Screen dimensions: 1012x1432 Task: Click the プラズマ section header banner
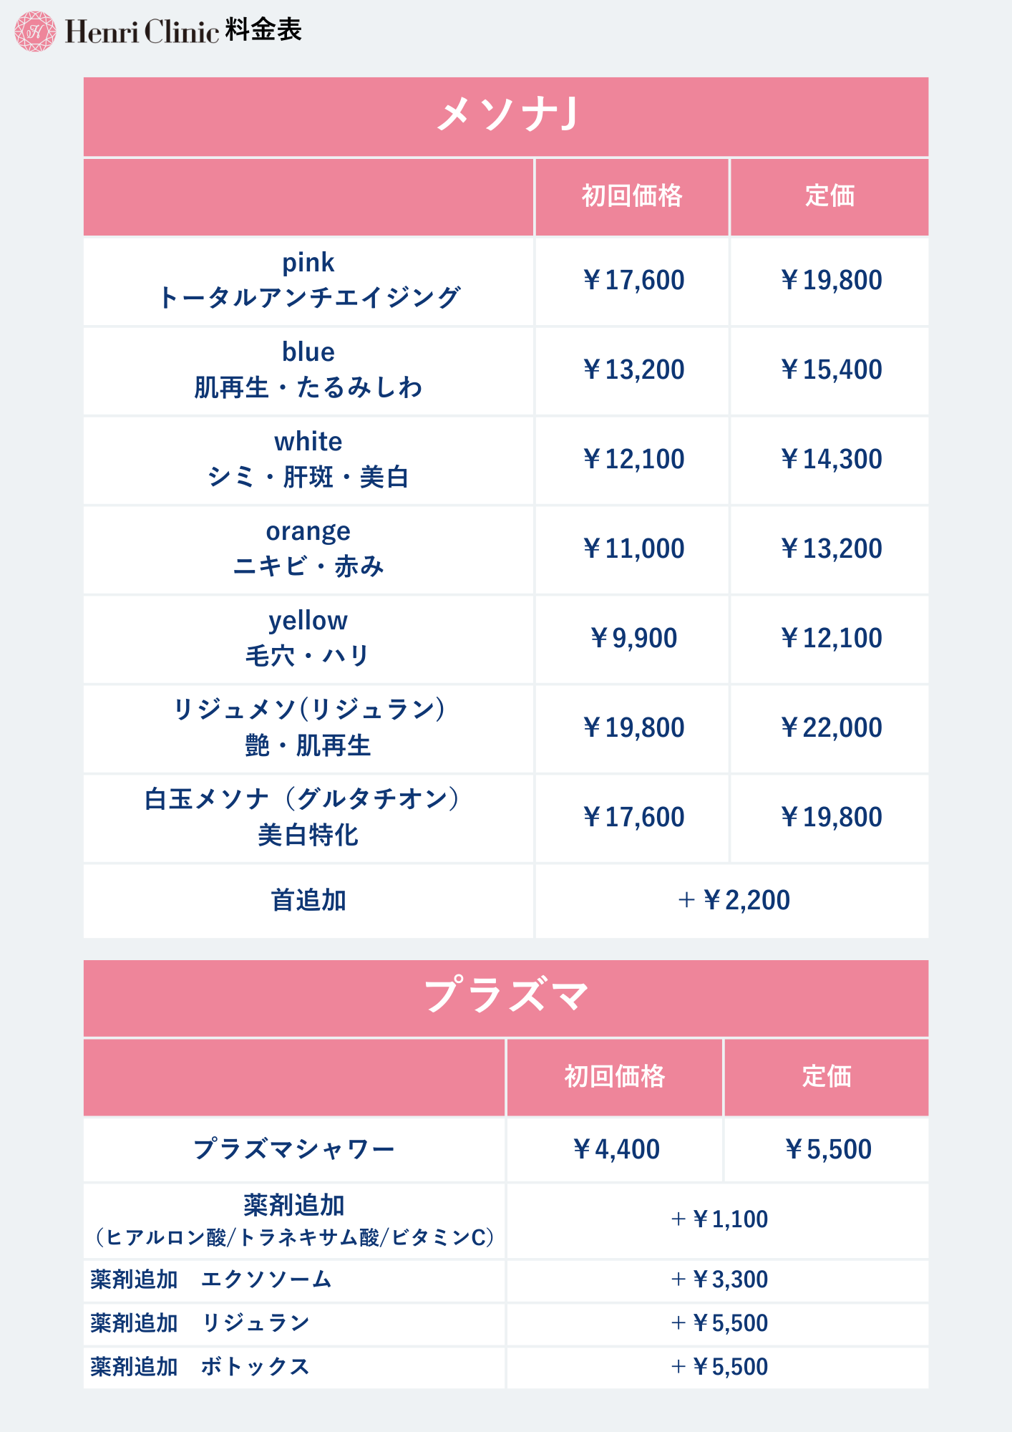506,997
